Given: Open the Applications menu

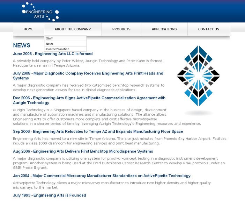Looking at the screenshot, I should [164, 29].
